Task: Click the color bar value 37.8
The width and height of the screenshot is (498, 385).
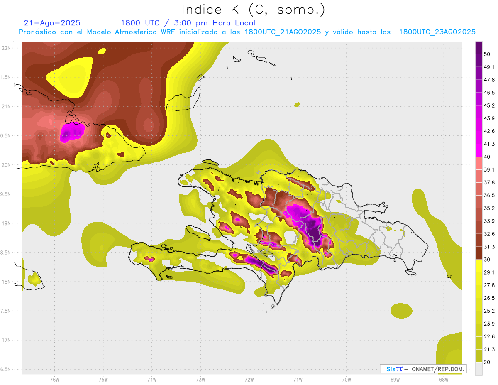Action: coord(490,182)
